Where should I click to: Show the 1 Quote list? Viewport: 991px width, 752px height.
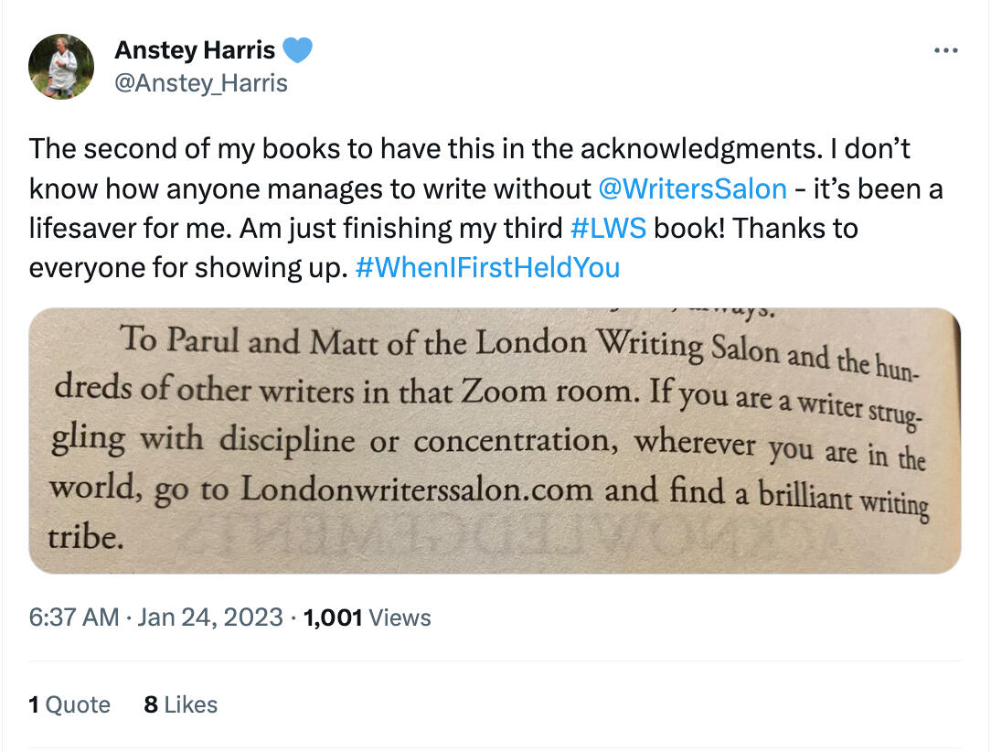(69, 704)
